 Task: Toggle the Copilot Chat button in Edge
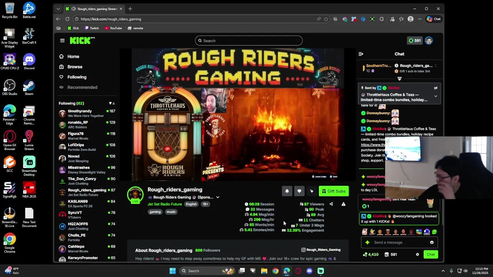pos(434,19)
